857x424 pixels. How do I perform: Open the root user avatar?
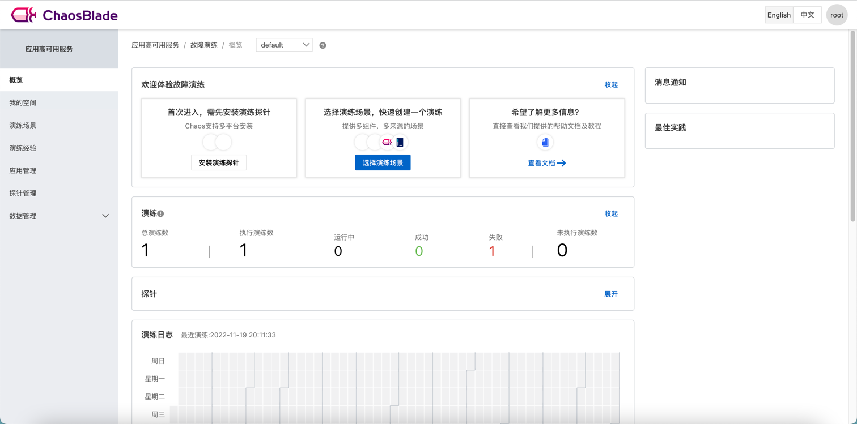pos(837,15)
